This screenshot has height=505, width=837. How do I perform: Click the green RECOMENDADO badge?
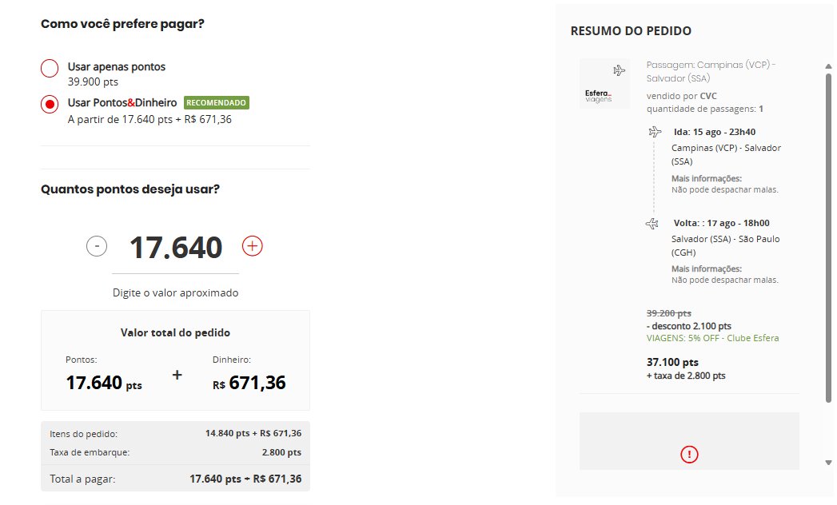pos(216,102)
